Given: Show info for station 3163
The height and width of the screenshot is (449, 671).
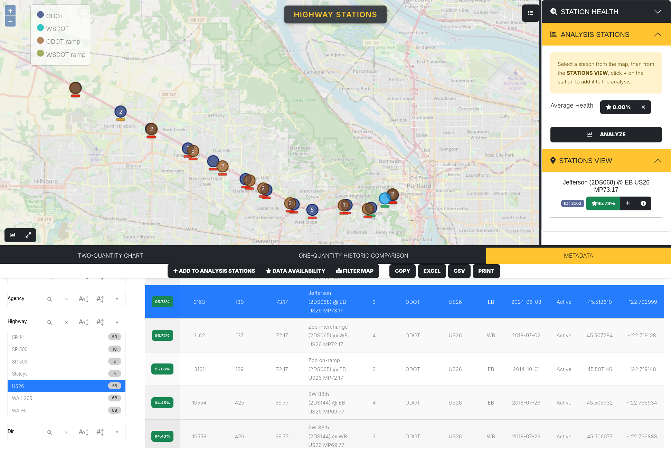Looking at the screenshot, I should (x=643, y=203).
